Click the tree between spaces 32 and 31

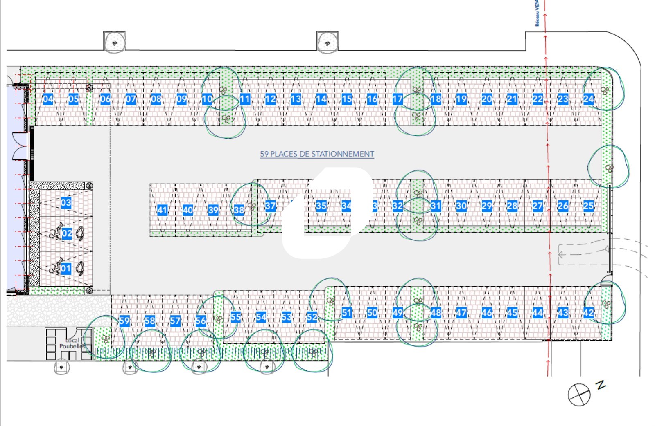417,193
